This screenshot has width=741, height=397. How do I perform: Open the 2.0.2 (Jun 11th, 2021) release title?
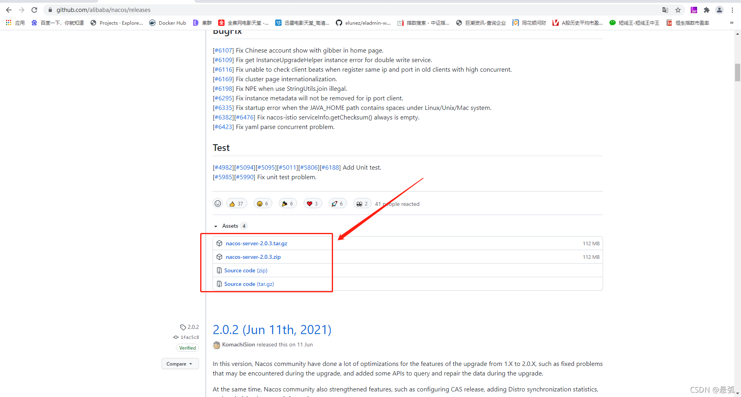coord(272,330)
